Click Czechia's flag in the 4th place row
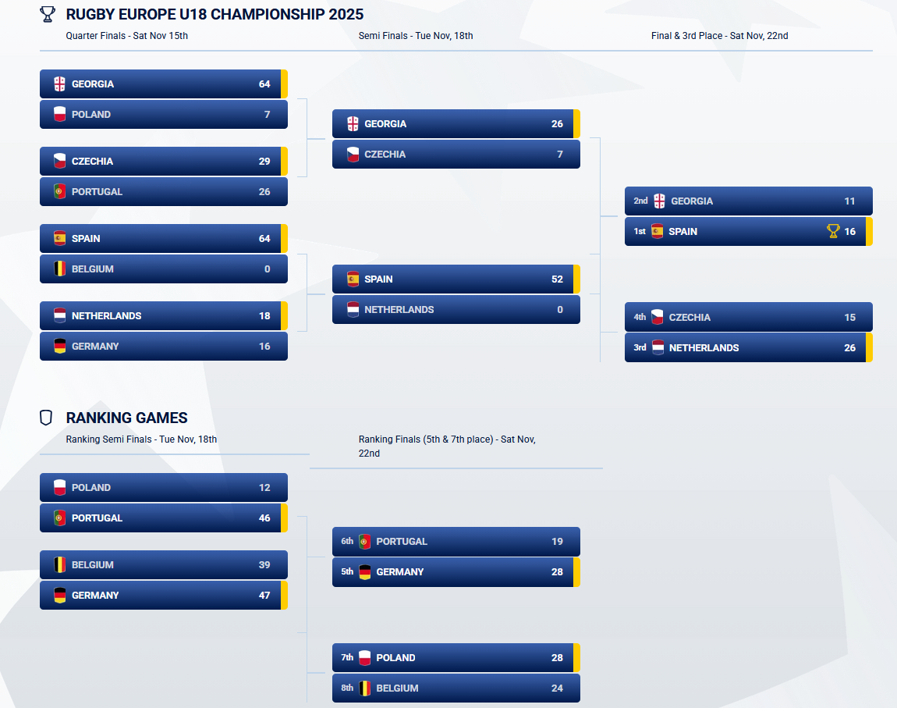 pos(658,317)
